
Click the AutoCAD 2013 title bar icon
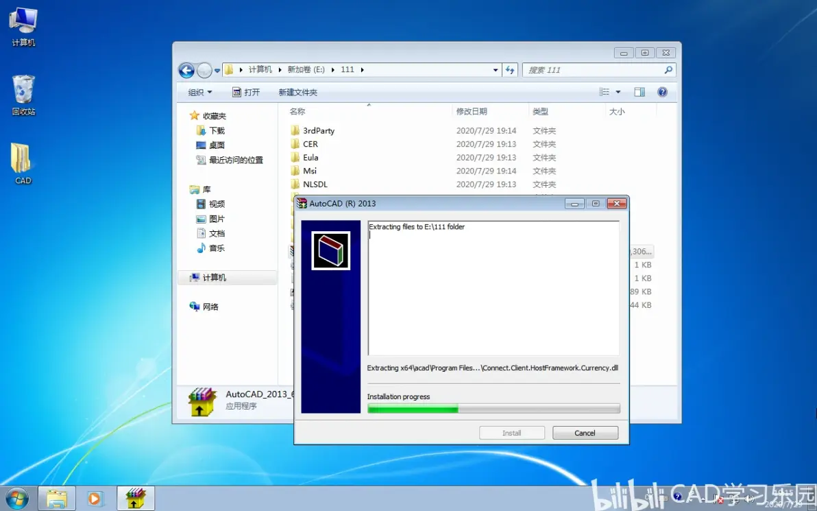(x=302, y=203)
